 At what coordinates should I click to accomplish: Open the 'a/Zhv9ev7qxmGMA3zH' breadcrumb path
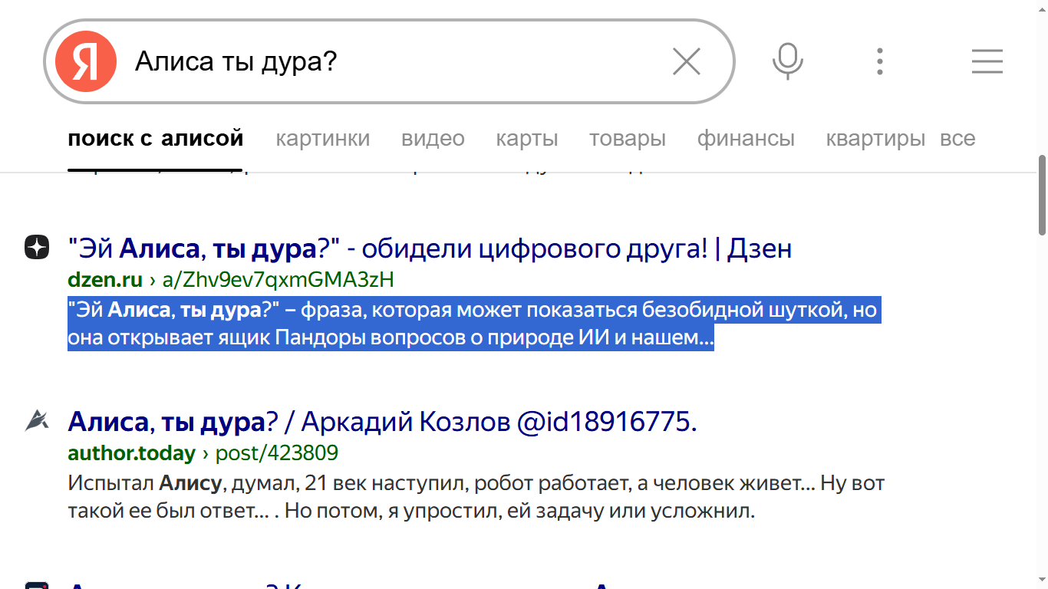click(278, 280)
